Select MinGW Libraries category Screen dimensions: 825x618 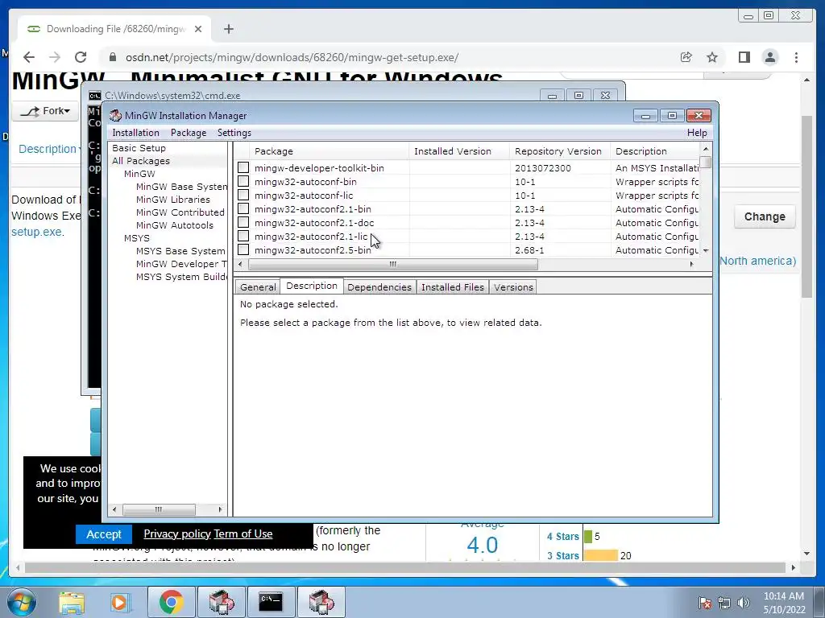point(173,200)
